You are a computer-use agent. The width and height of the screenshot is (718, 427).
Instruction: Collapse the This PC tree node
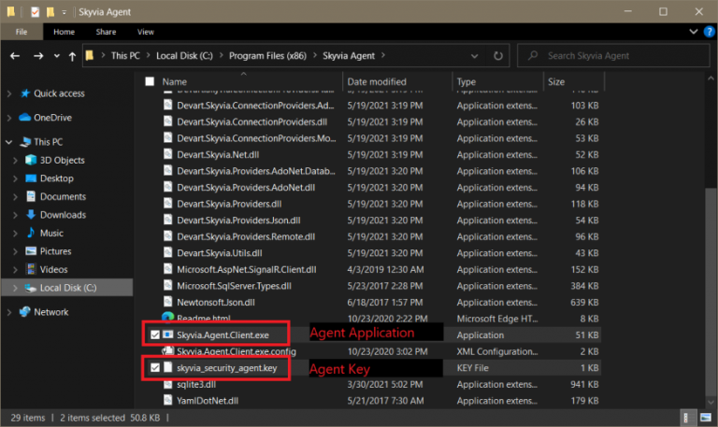click(x=8, y=142)
